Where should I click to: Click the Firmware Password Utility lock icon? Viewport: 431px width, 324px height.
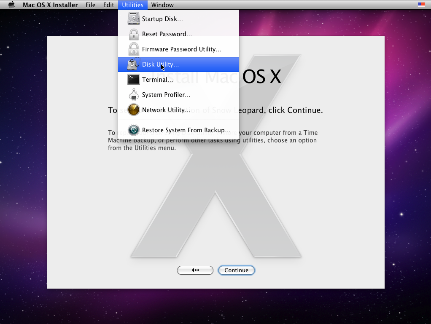pyautogui.click(x=134, y=49)
